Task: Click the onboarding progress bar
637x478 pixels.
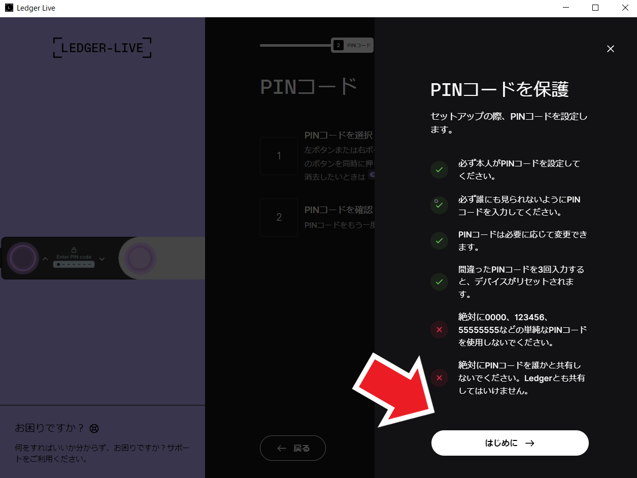Action: click(295, 45)
